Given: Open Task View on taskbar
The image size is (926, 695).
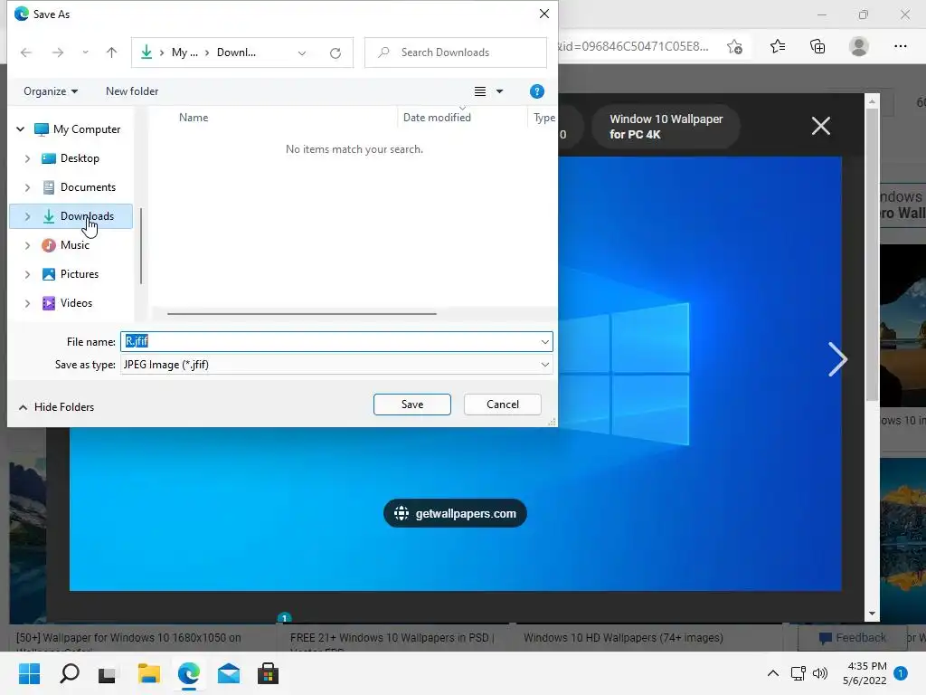Looking at the screenshot, I should point(108,673).
